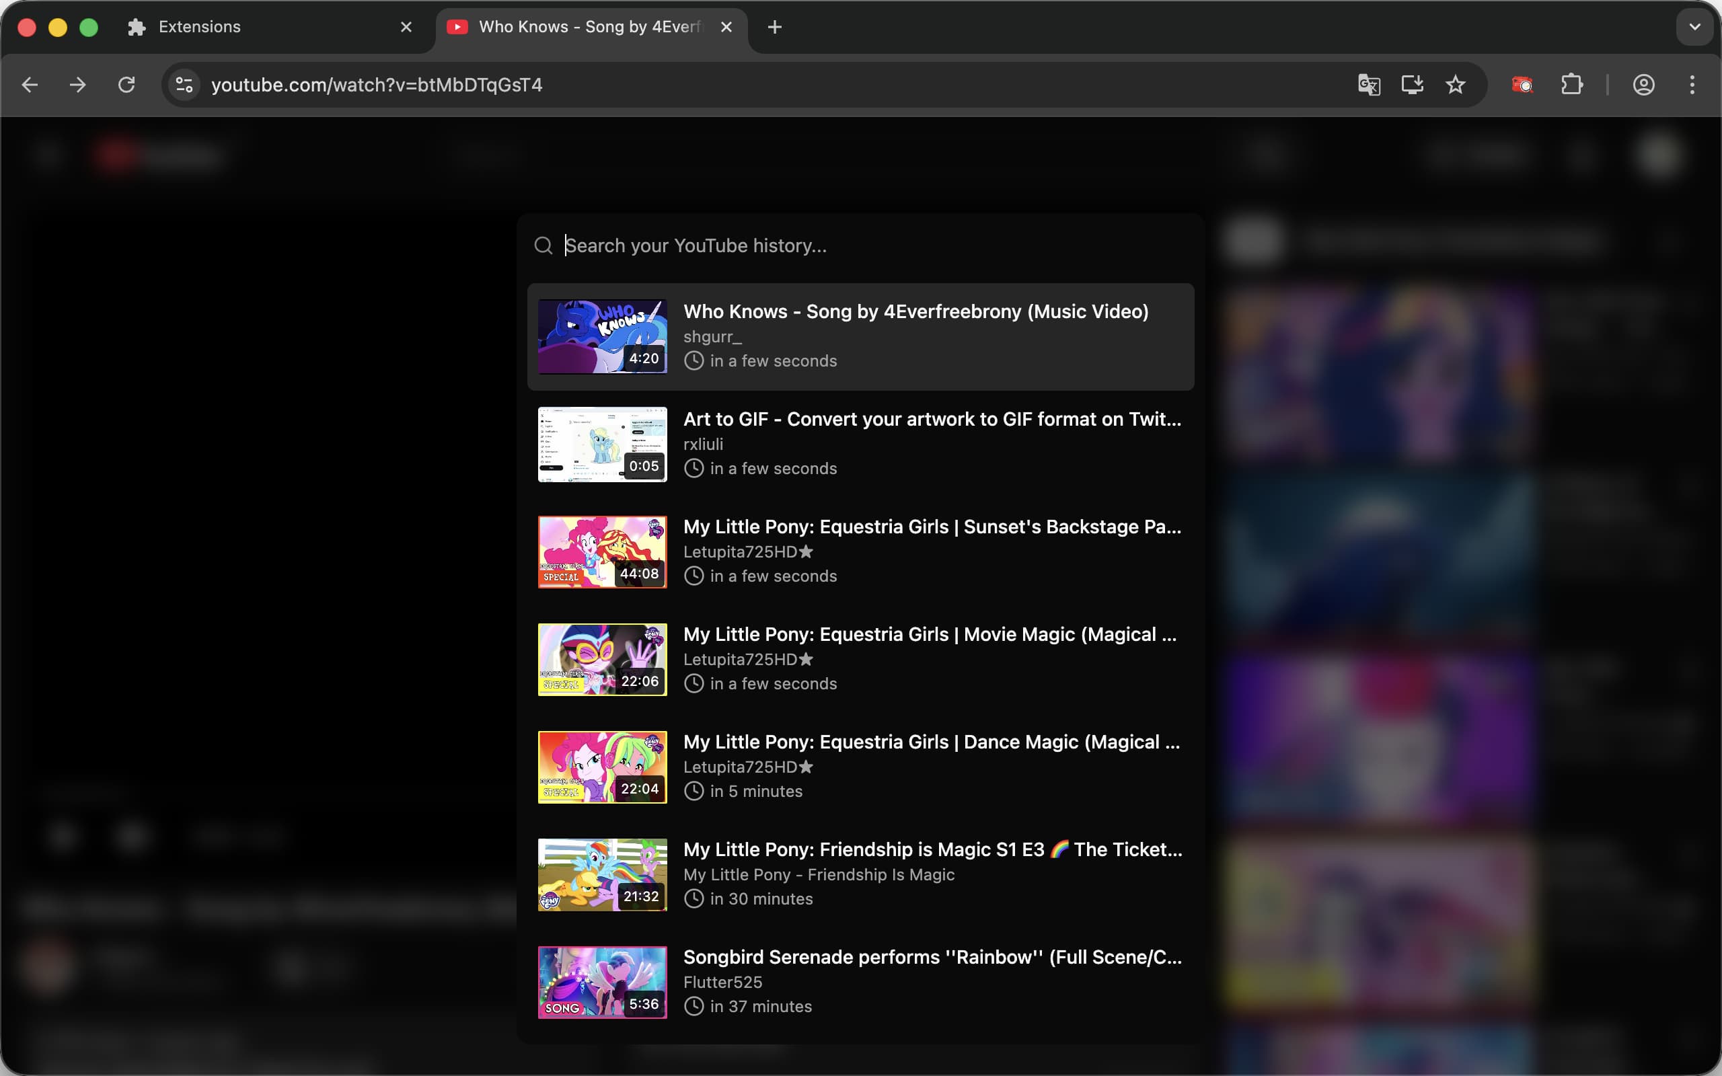Open the Extensions puzzle icon in toolbar

[1572, 85]
